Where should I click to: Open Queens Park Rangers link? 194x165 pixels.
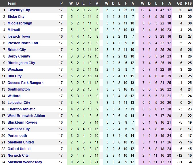pos(26,83)
